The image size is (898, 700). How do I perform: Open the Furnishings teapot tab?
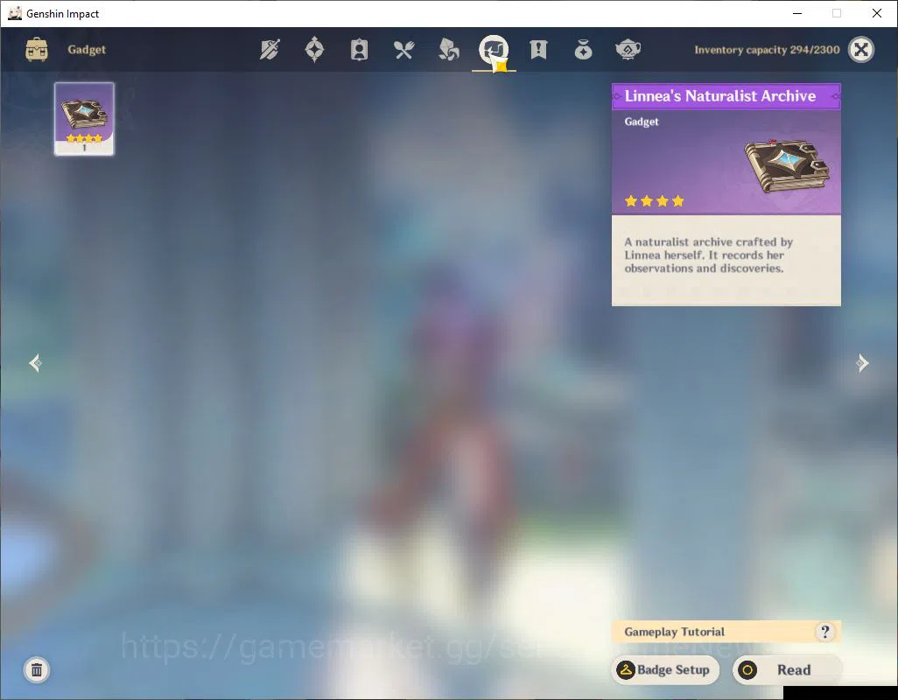click(x=628, y=50)
